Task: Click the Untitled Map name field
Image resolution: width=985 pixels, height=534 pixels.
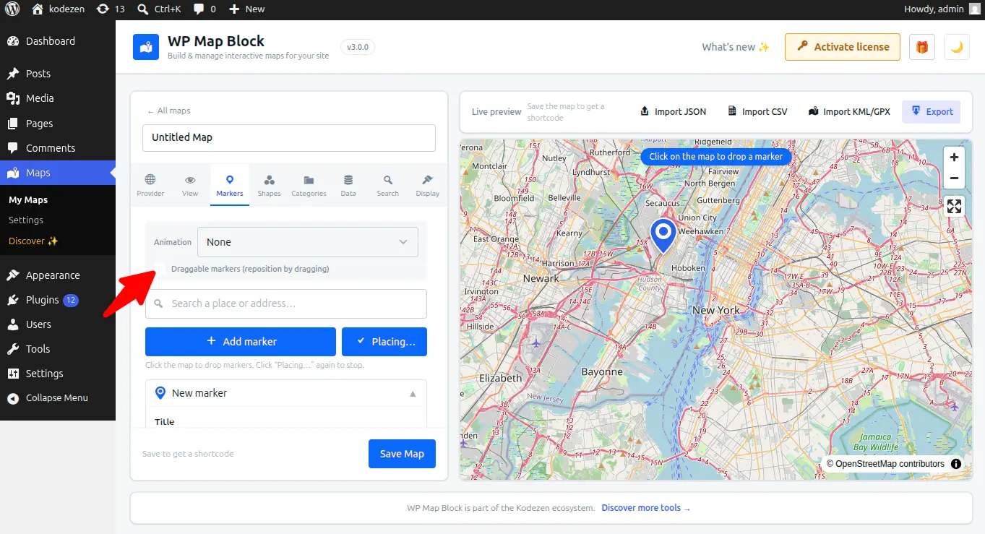Action: [x=289, y=137]
